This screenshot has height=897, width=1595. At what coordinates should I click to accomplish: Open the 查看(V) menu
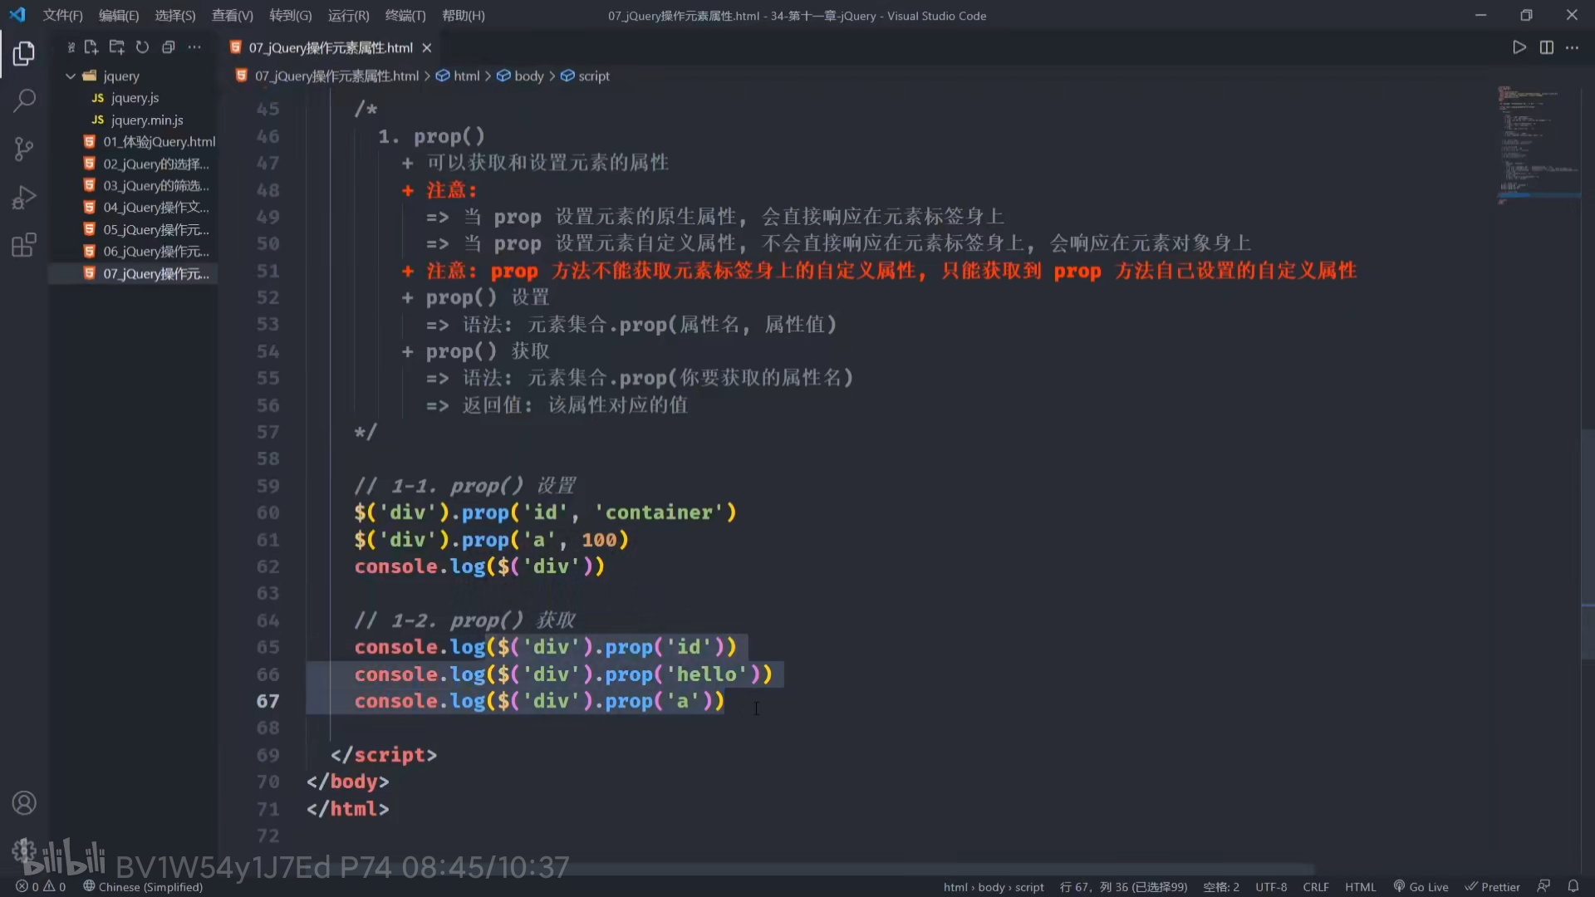[232, 15]
